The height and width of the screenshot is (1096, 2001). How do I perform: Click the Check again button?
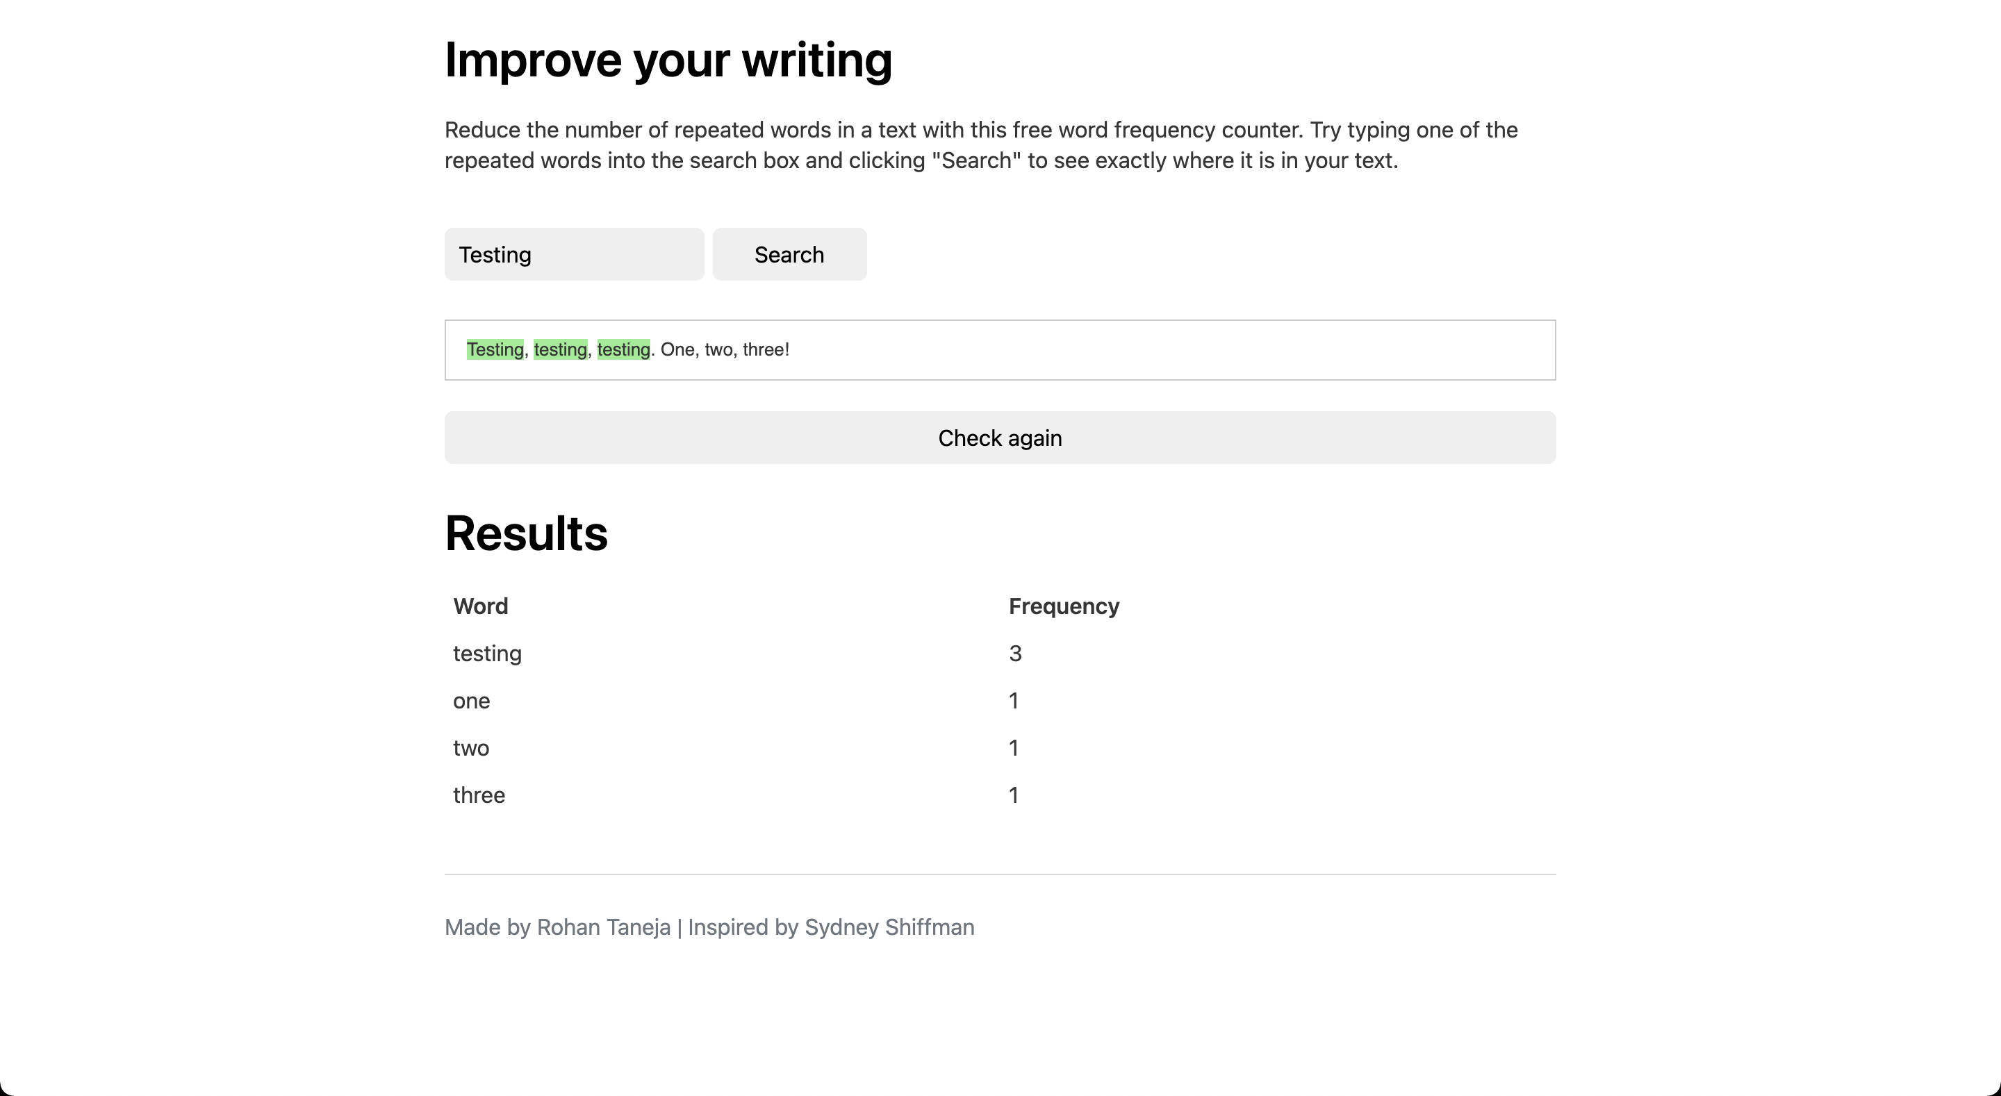tap(1000, 438)
